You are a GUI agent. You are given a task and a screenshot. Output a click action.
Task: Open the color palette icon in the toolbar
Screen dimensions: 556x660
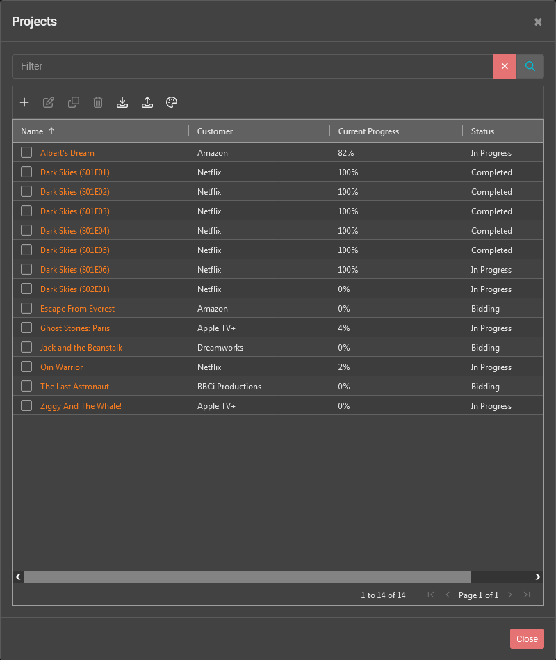pos(172,102)
